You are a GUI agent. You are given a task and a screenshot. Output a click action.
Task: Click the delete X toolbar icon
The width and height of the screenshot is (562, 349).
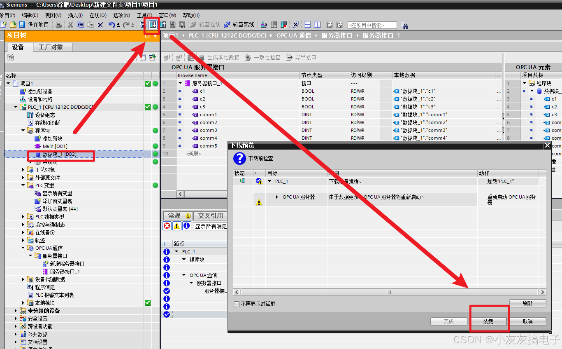[100, 25]
